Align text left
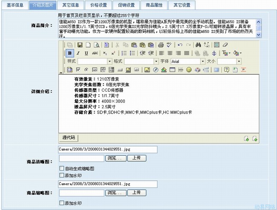The height and width of the screenshot is (210, 277). point(162,53)
